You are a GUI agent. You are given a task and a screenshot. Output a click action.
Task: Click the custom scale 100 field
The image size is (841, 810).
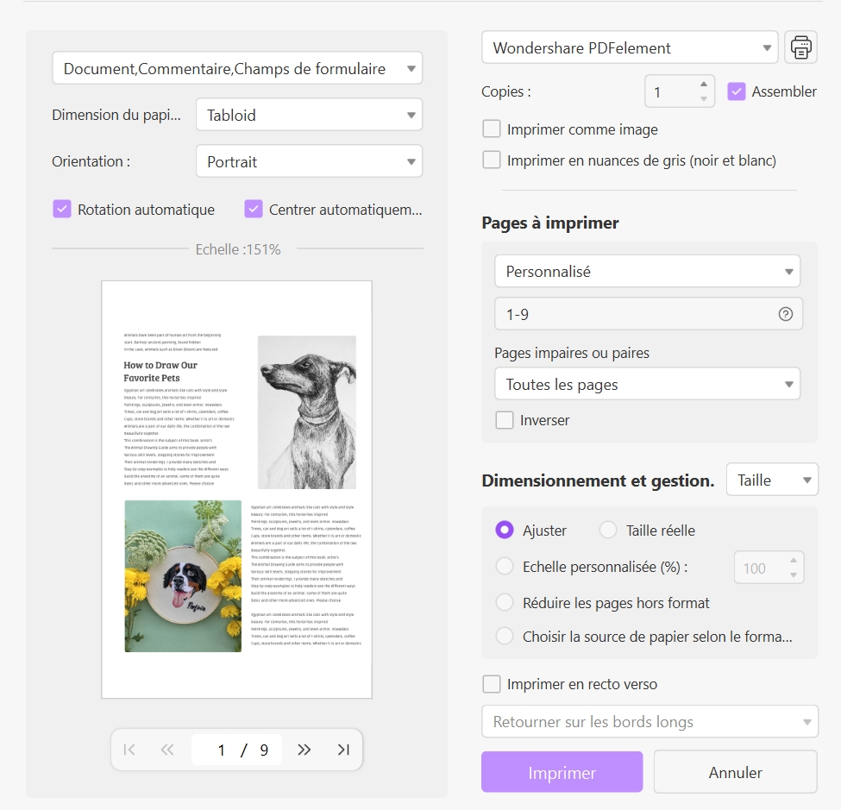tap(769, 568)
